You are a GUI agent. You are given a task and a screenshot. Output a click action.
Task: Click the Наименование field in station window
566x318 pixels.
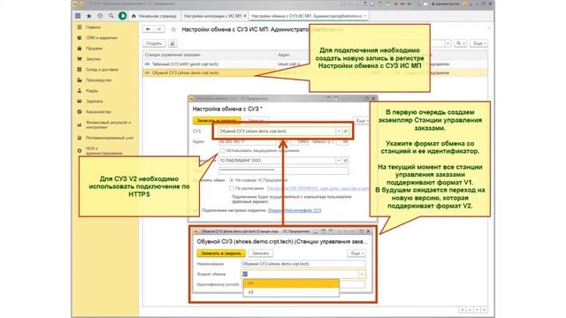point(303,264)
